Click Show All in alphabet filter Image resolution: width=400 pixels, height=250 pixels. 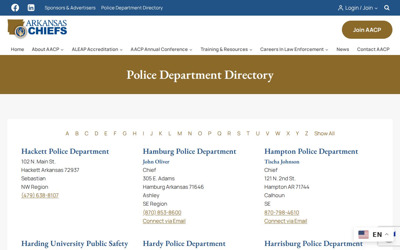coord(324,133)
